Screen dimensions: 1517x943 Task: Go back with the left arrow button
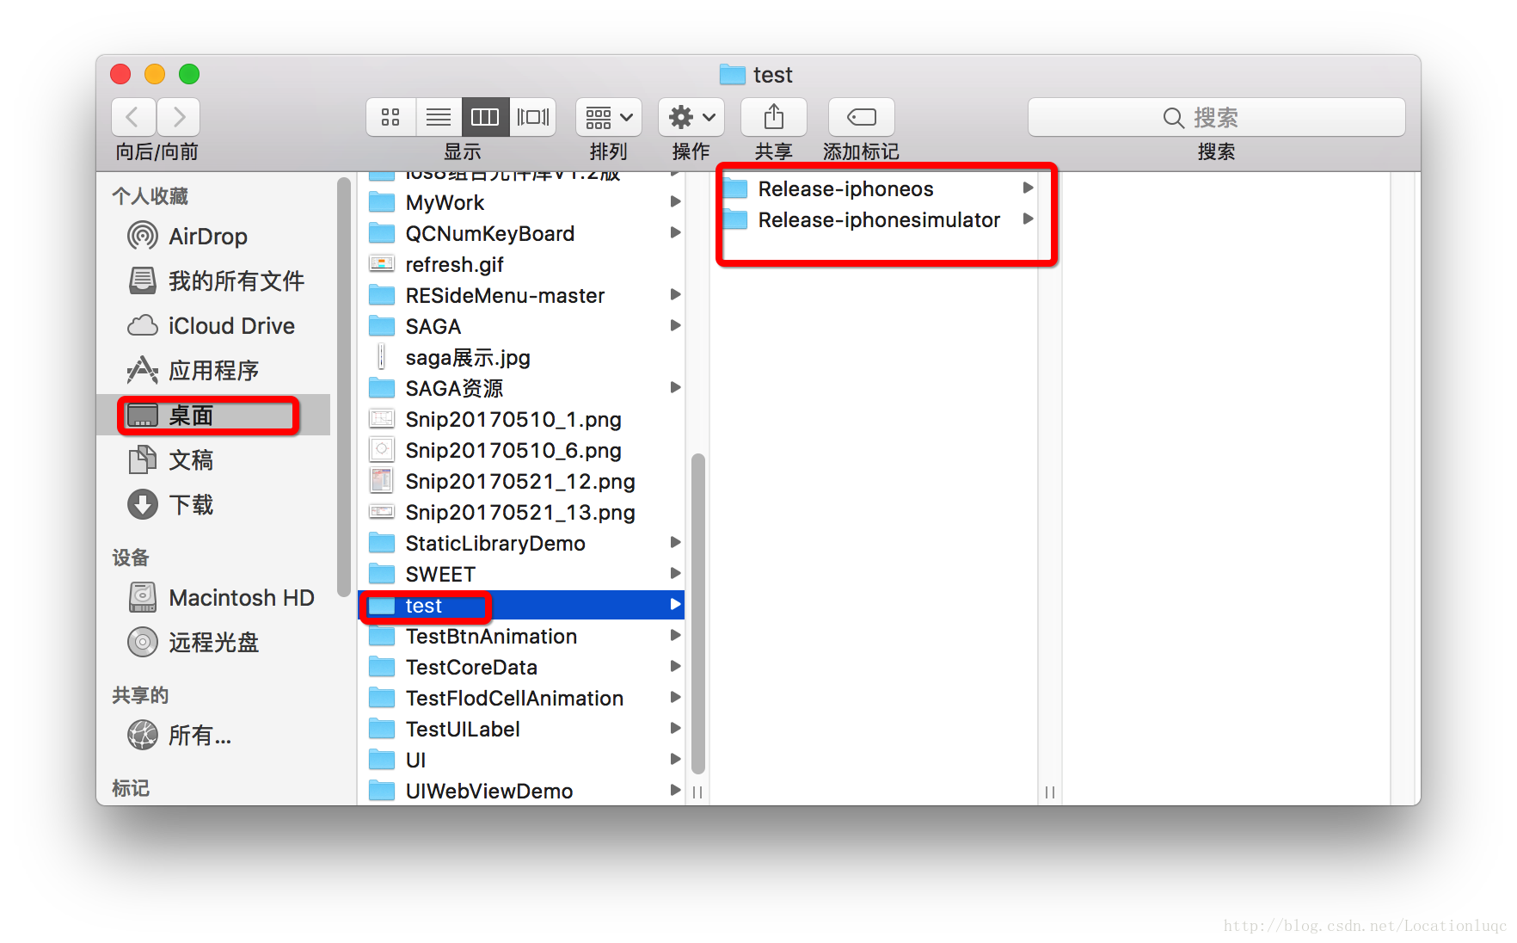click(x=133, y=117)
